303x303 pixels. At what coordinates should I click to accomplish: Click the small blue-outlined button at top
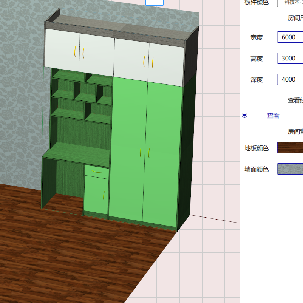155,2
